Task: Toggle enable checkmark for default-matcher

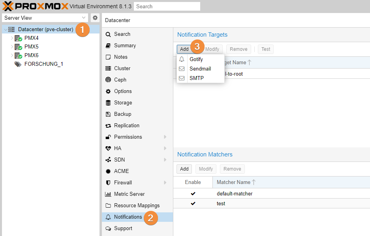Action: click(193, 194)
